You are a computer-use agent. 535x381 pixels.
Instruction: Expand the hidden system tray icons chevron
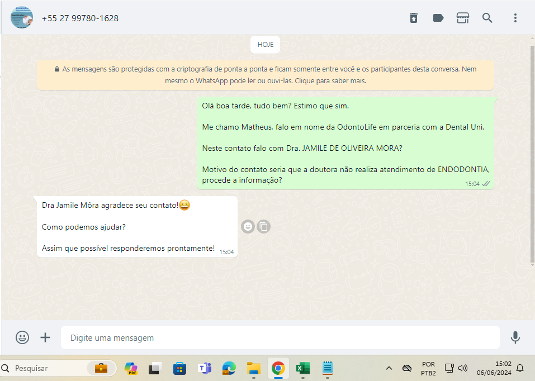pyautogui.click(x=389, y=368)
